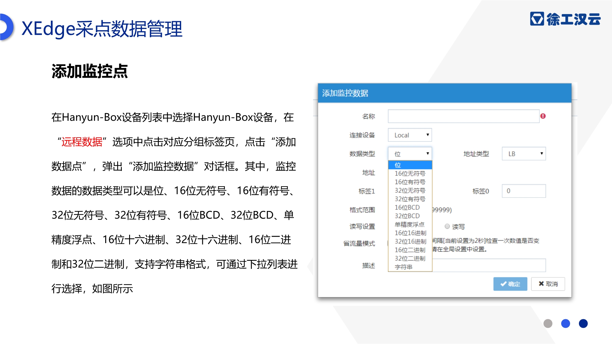Select 16位无符号 from the dropdown list
This screenshot has width=612, height=344.
point(410,173)
